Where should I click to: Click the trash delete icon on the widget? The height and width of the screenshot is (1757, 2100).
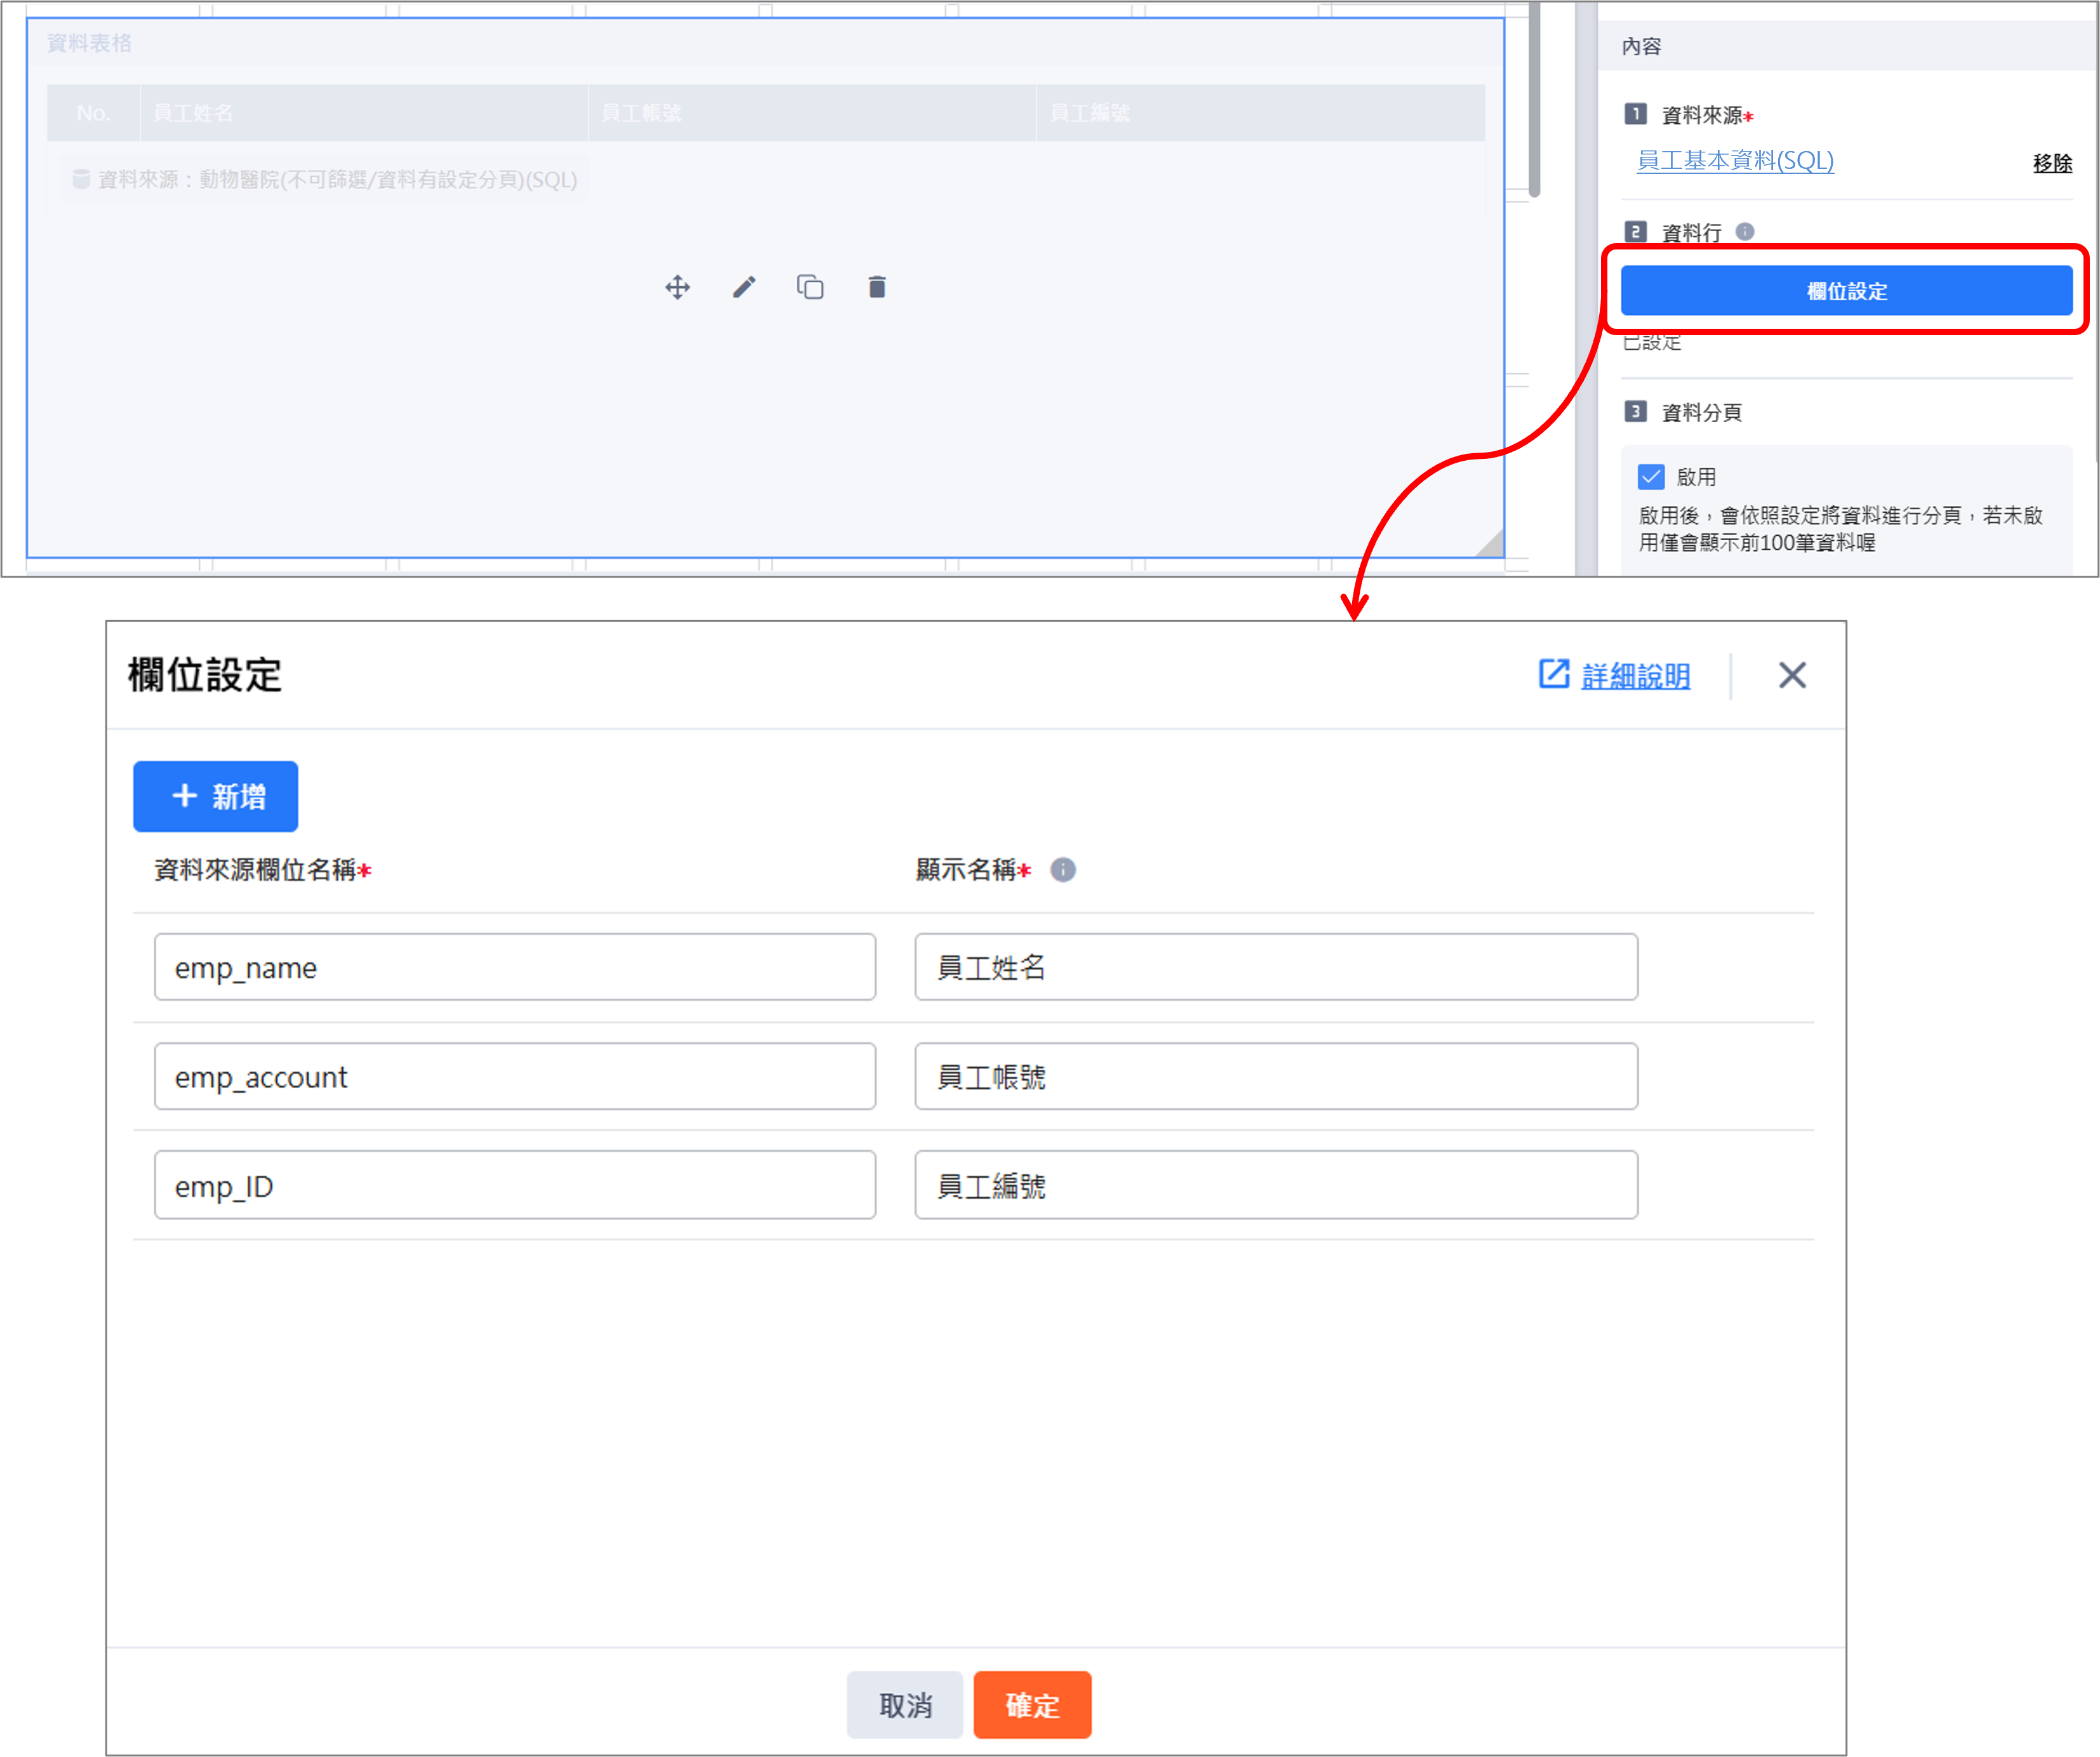click(x=877, y=287)
